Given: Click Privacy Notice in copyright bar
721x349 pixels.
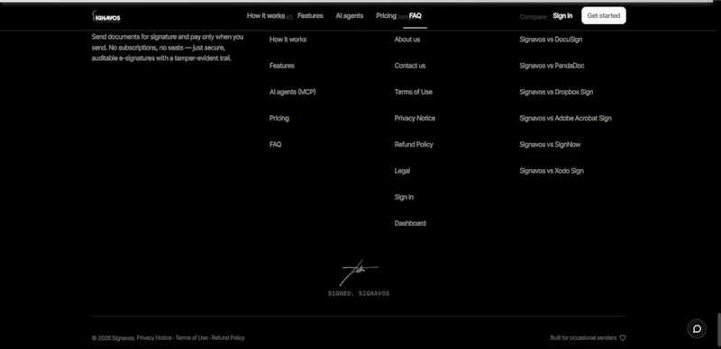Looking at the screenshot, I should [x=154, y=338].
